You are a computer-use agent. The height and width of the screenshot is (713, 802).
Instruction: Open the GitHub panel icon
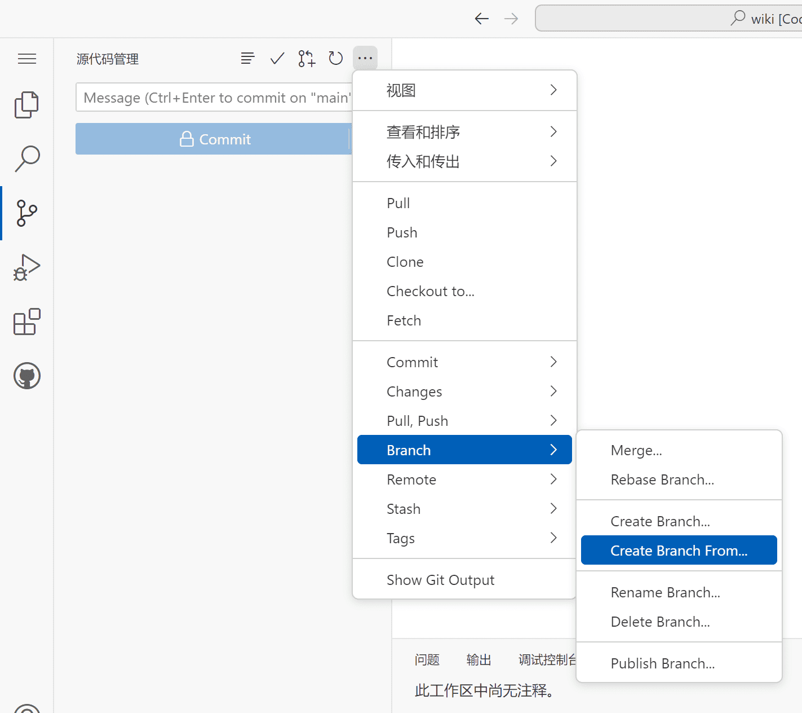pos(26,376)
